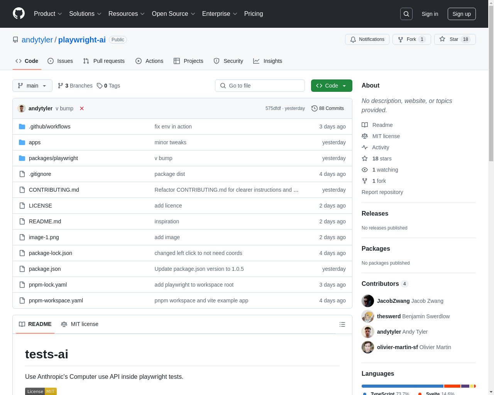Image resolution: width=494 pixels, height=395 pixels.
Task: Switch to the Insights tab
Action: [x=268, y=61]
